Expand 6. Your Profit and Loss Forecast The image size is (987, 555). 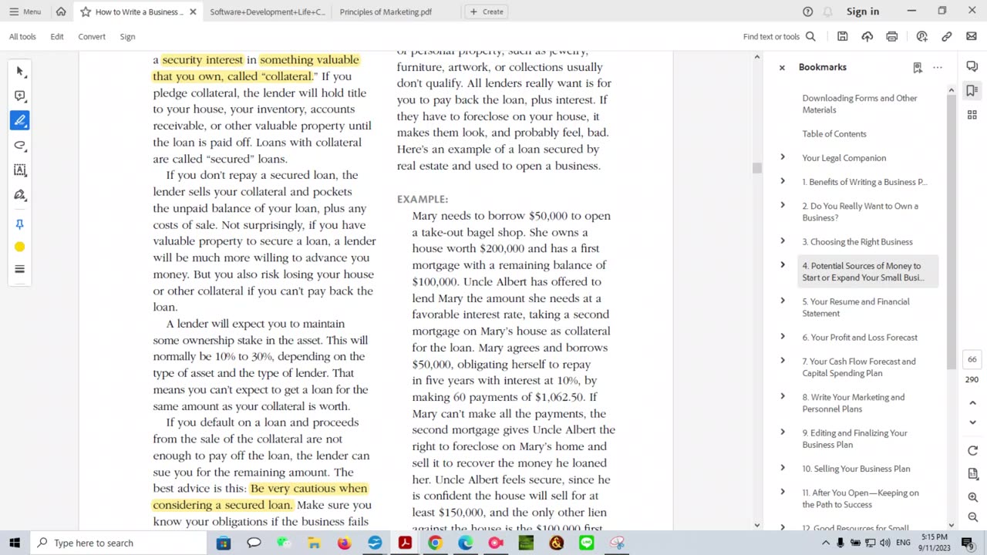click(x=783, y=337)
